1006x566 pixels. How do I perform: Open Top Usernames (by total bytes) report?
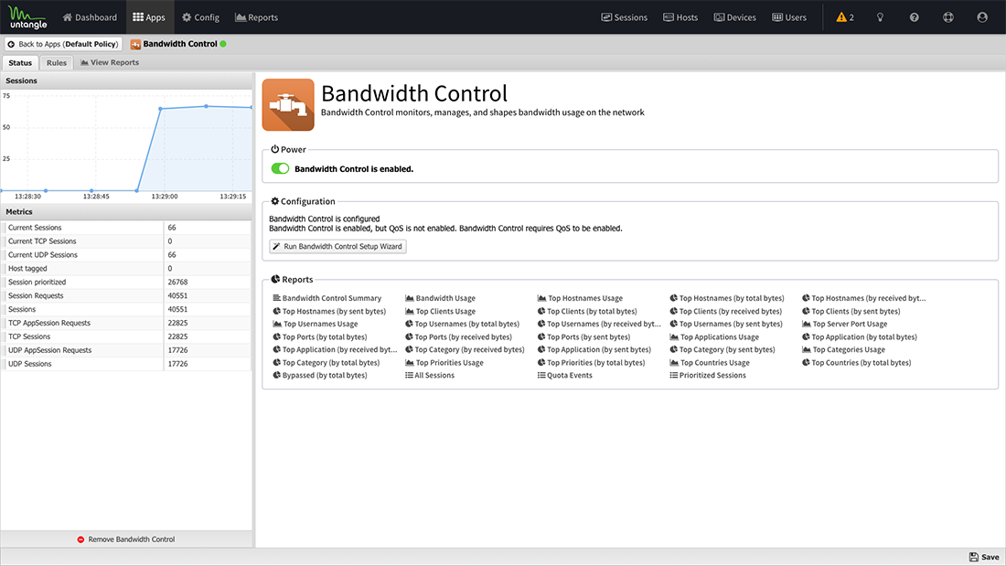pyautogui.click(x=462, y=324)
